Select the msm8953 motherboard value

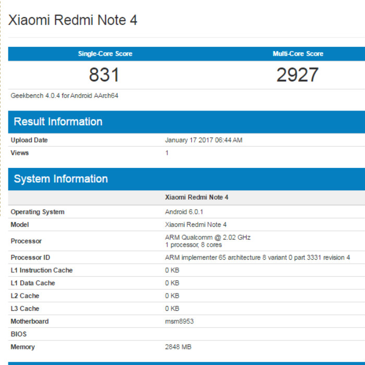pyautogui.click(x=179, y=322)
